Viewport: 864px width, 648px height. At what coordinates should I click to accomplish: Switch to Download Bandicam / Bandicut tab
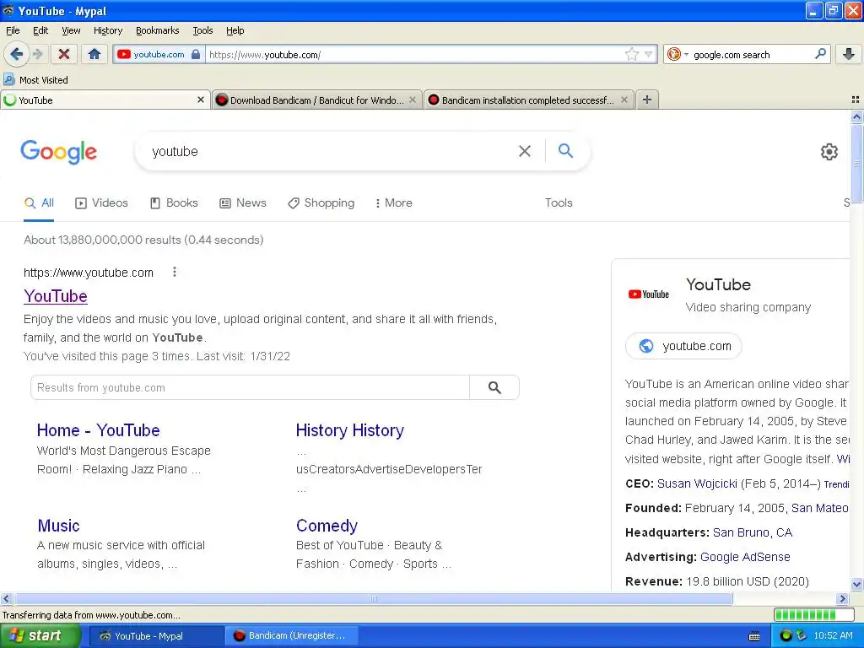(316, 100)
